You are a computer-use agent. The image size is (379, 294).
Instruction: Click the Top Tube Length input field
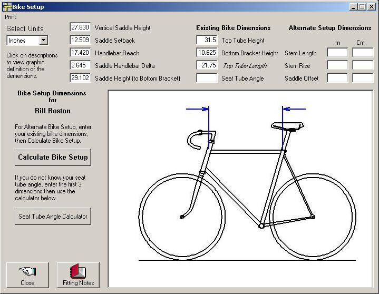(x=207, y=65)
